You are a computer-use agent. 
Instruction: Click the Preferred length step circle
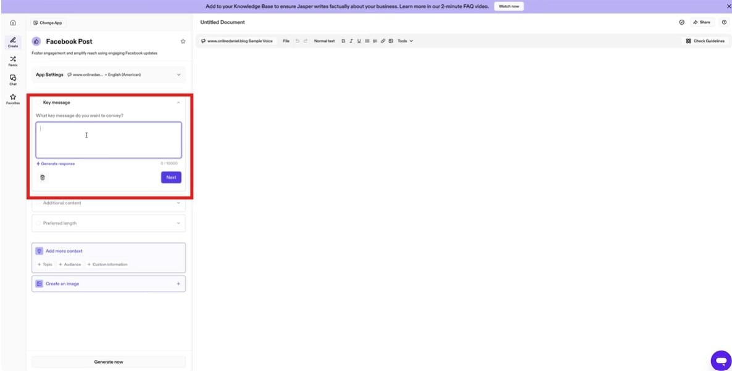38,223
